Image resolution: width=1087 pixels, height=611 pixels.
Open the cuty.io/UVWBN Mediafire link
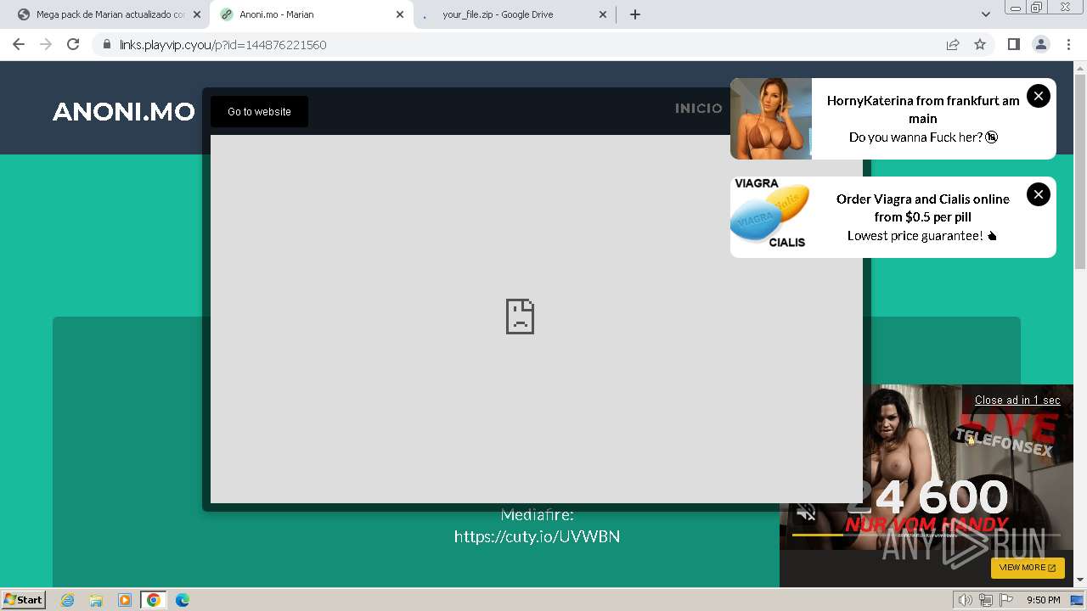[x=537, y=536]
